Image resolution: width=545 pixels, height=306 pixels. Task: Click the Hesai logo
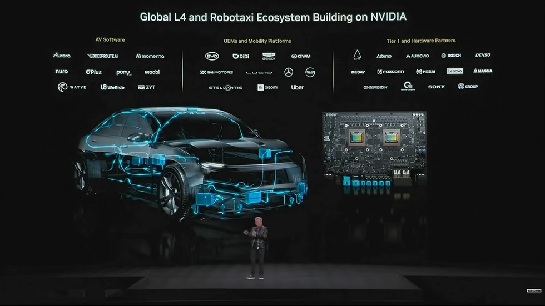click(x=426, y=72)
